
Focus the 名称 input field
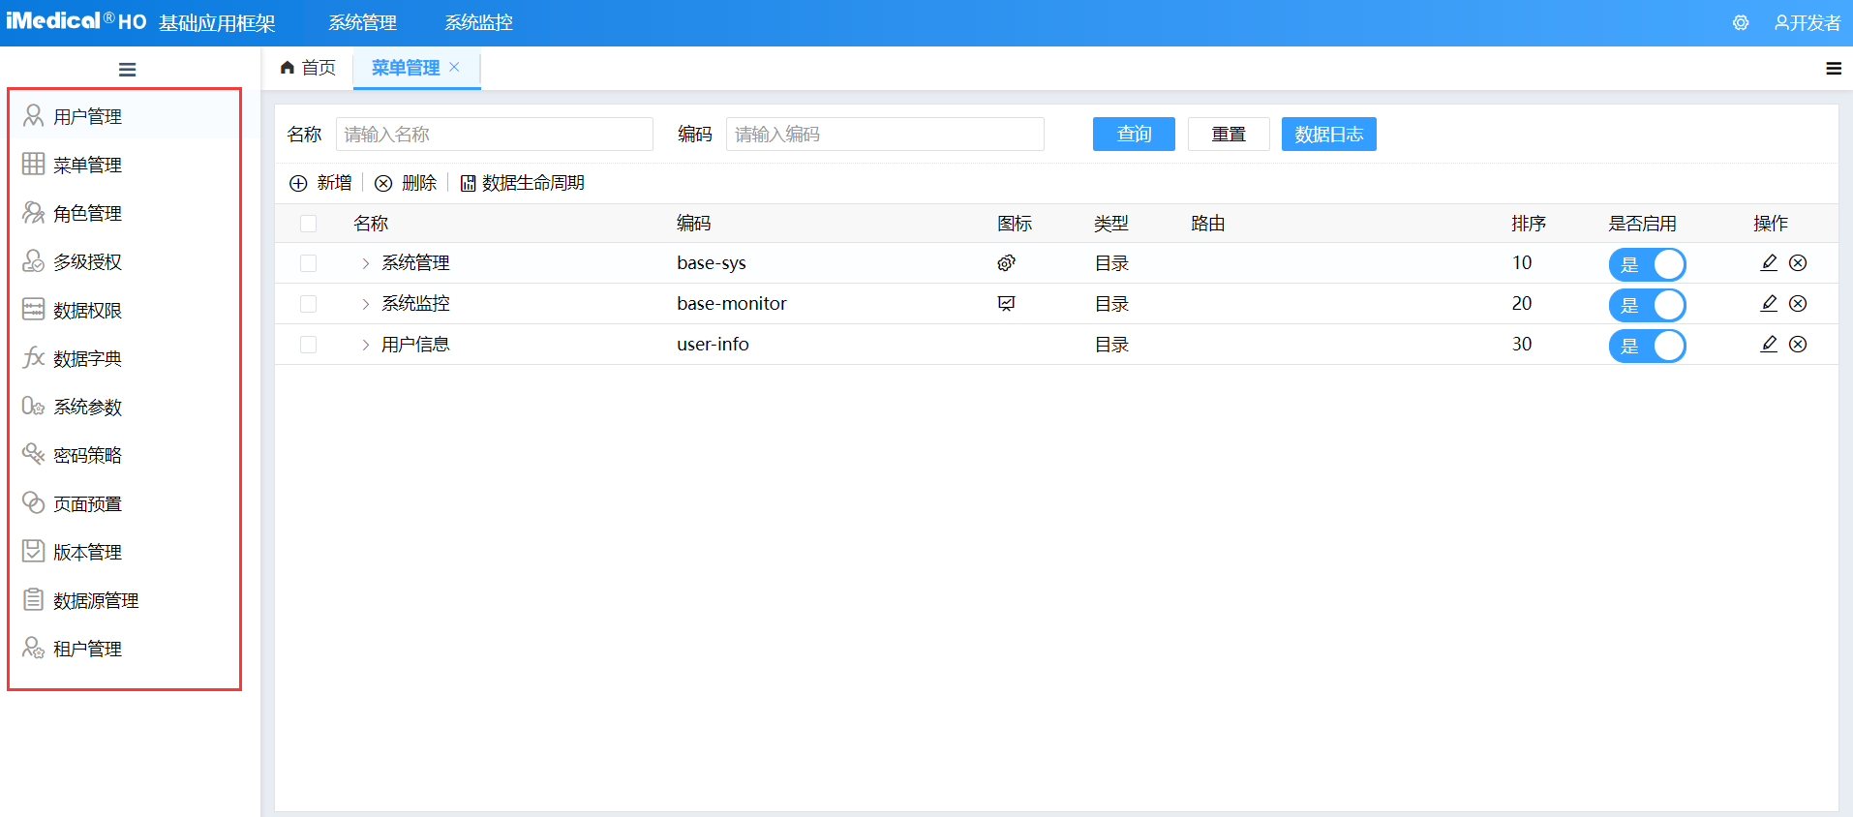click(495, 134)
